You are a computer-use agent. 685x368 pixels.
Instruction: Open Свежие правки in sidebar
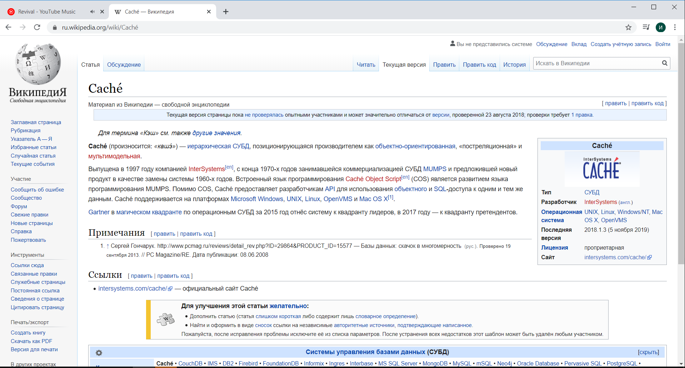pos(29,215)
